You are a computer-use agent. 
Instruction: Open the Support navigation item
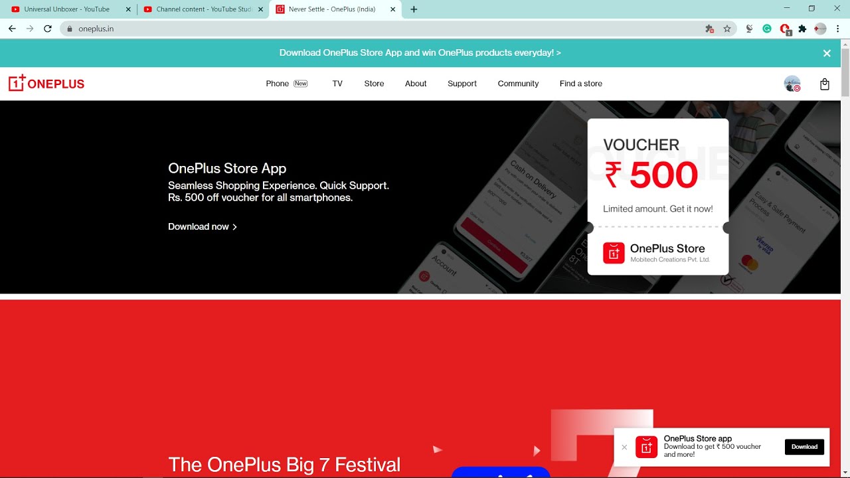462,84
